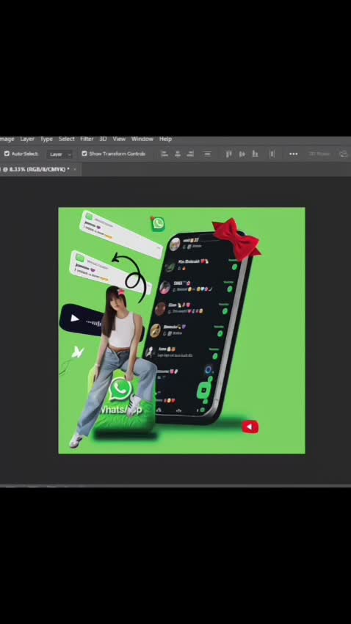Screen dimensions: 351x624
Task: Click Align left edges icon
Action: pos(164,153)
